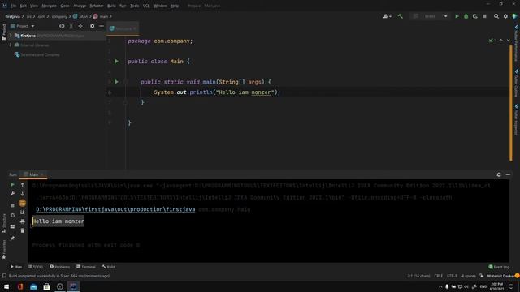Toggle Soft-Wrap in the Run console

pyautogui.click(x=23, y=203)
